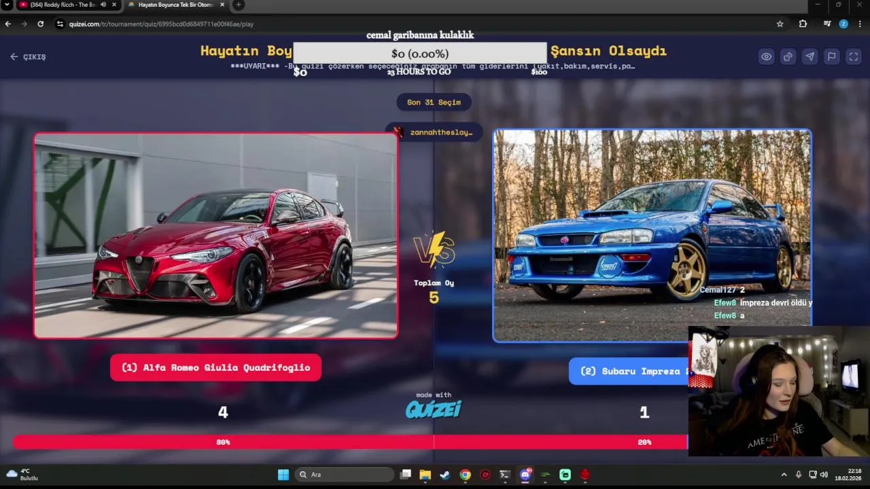Open the zannahtheslay user chip

[434, 132]
